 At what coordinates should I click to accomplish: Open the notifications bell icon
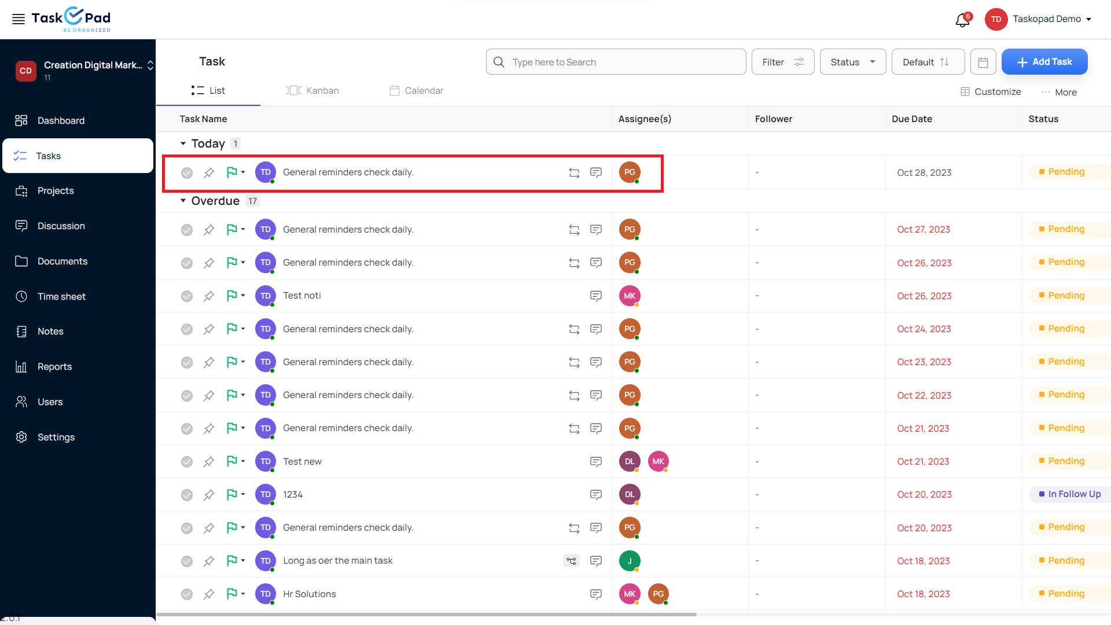tap(962, 20)
